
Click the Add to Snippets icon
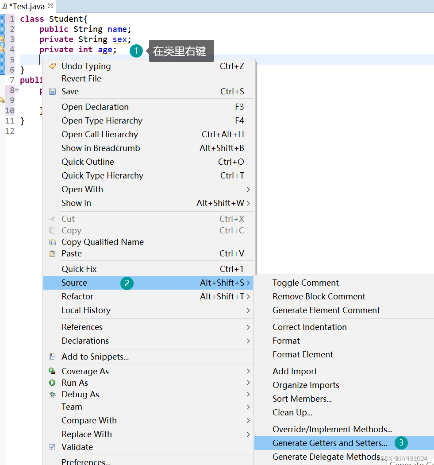pos(53,356)
